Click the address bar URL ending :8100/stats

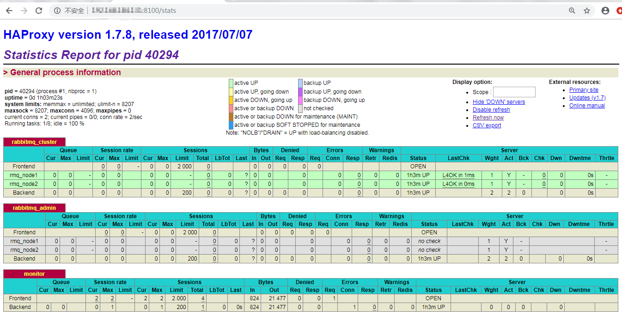[x=134, y=11]
